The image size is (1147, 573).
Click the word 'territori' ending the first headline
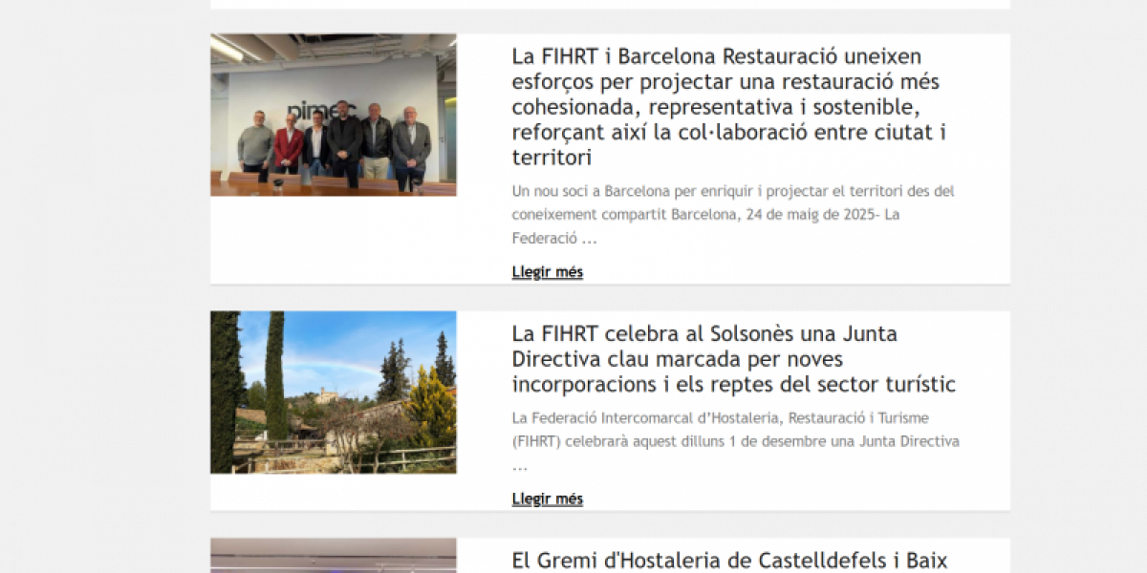(x=552, y=158)
